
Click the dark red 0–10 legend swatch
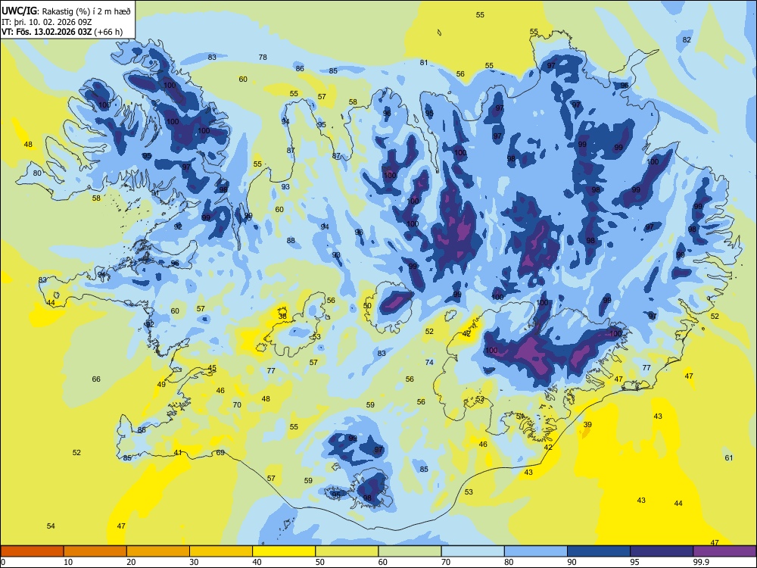point(33,551)
